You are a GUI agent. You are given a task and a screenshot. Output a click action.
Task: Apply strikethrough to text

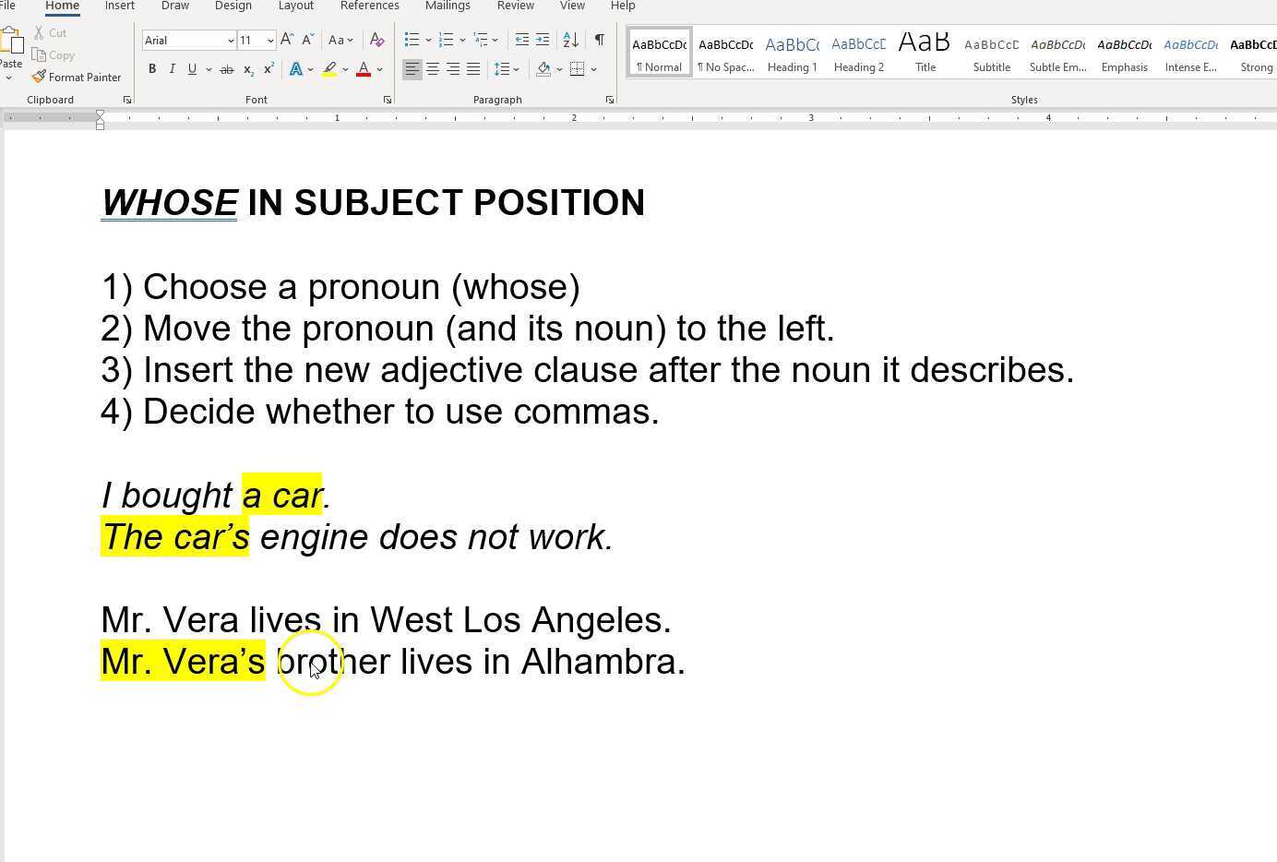coord(227,68)
